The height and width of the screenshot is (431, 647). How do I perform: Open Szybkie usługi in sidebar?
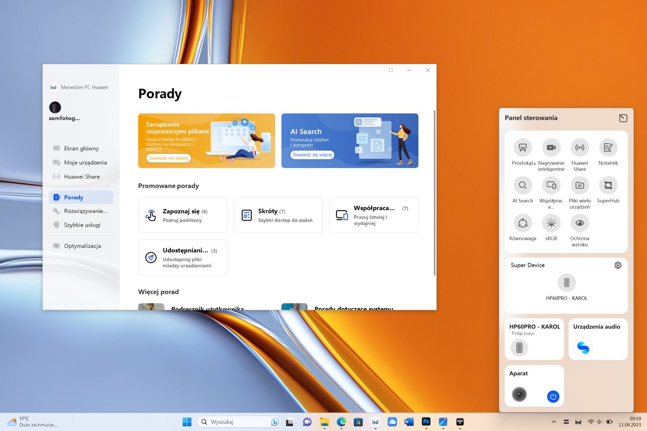pos(81,225)
